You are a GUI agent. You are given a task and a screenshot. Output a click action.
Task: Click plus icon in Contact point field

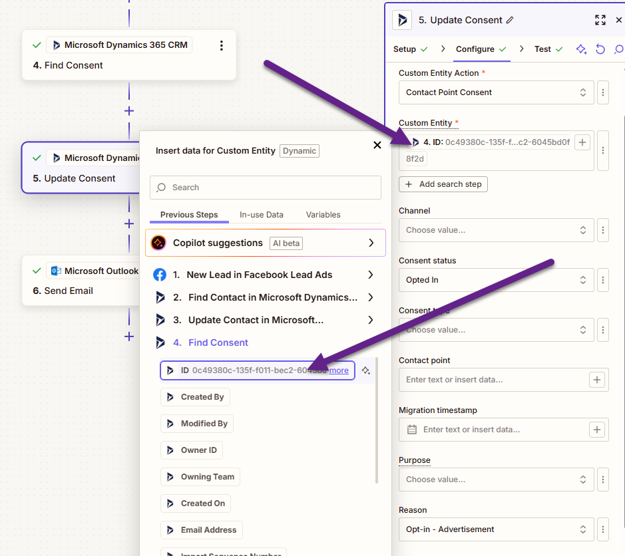point(597,380)
